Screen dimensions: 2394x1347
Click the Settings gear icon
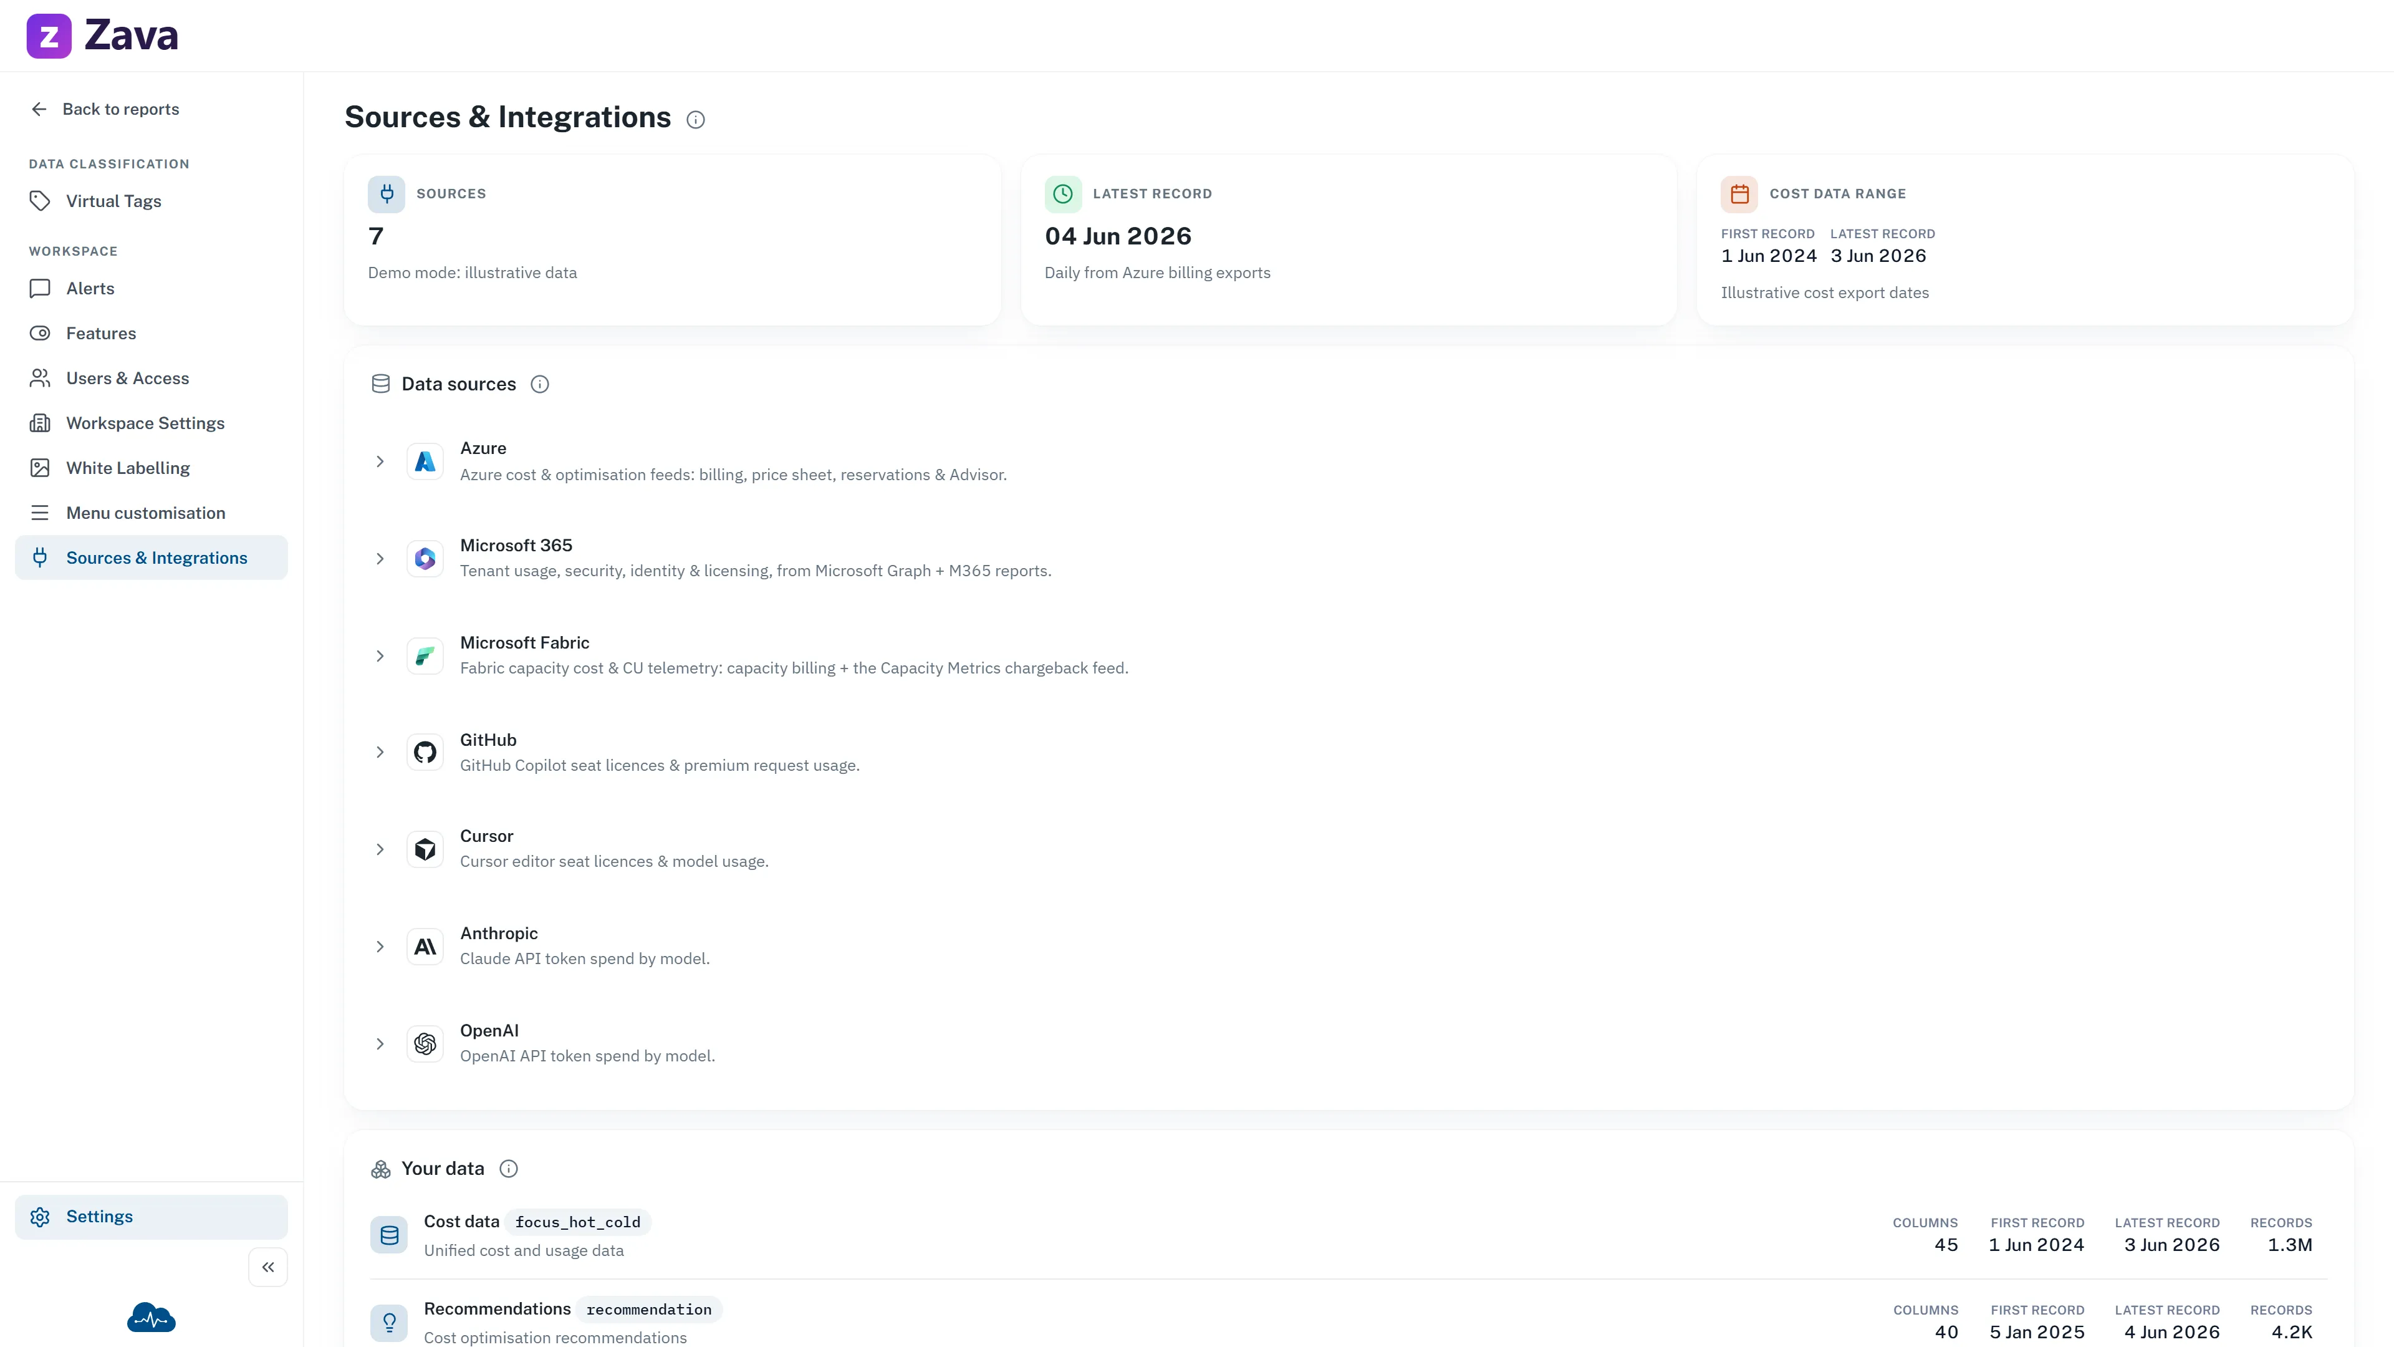40,1217
